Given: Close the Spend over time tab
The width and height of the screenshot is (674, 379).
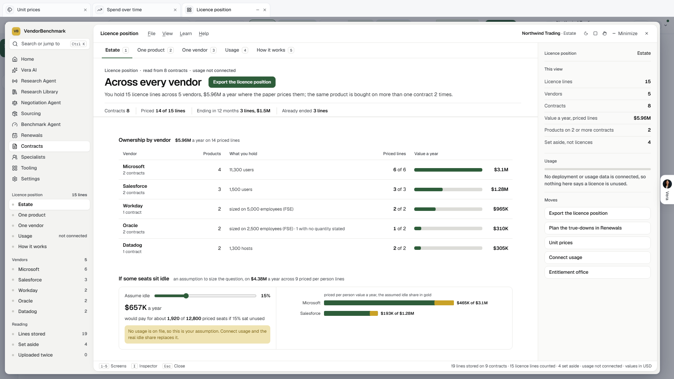Looking at the screenshot, I should pyautogui.click(x=175, y=10).
